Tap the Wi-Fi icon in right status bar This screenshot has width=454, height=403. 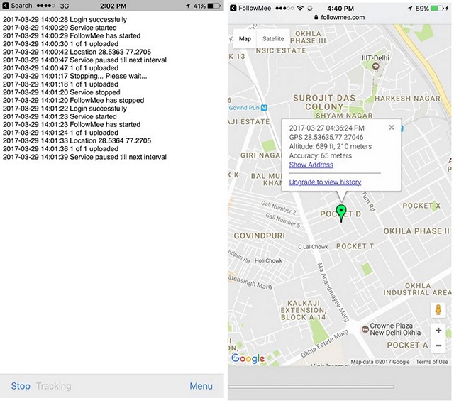click(300, 8)
